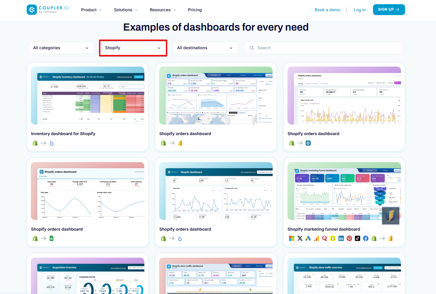
Task: Open the Product menu
Action: [91, 10]
